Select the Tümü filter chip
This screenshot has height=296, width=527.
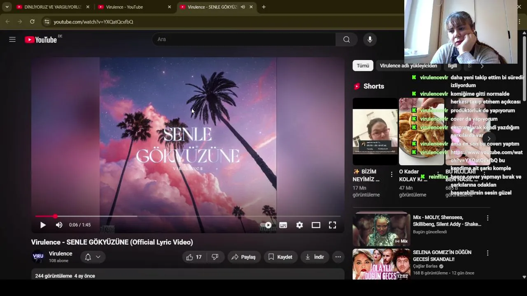[x=363, y=66]
